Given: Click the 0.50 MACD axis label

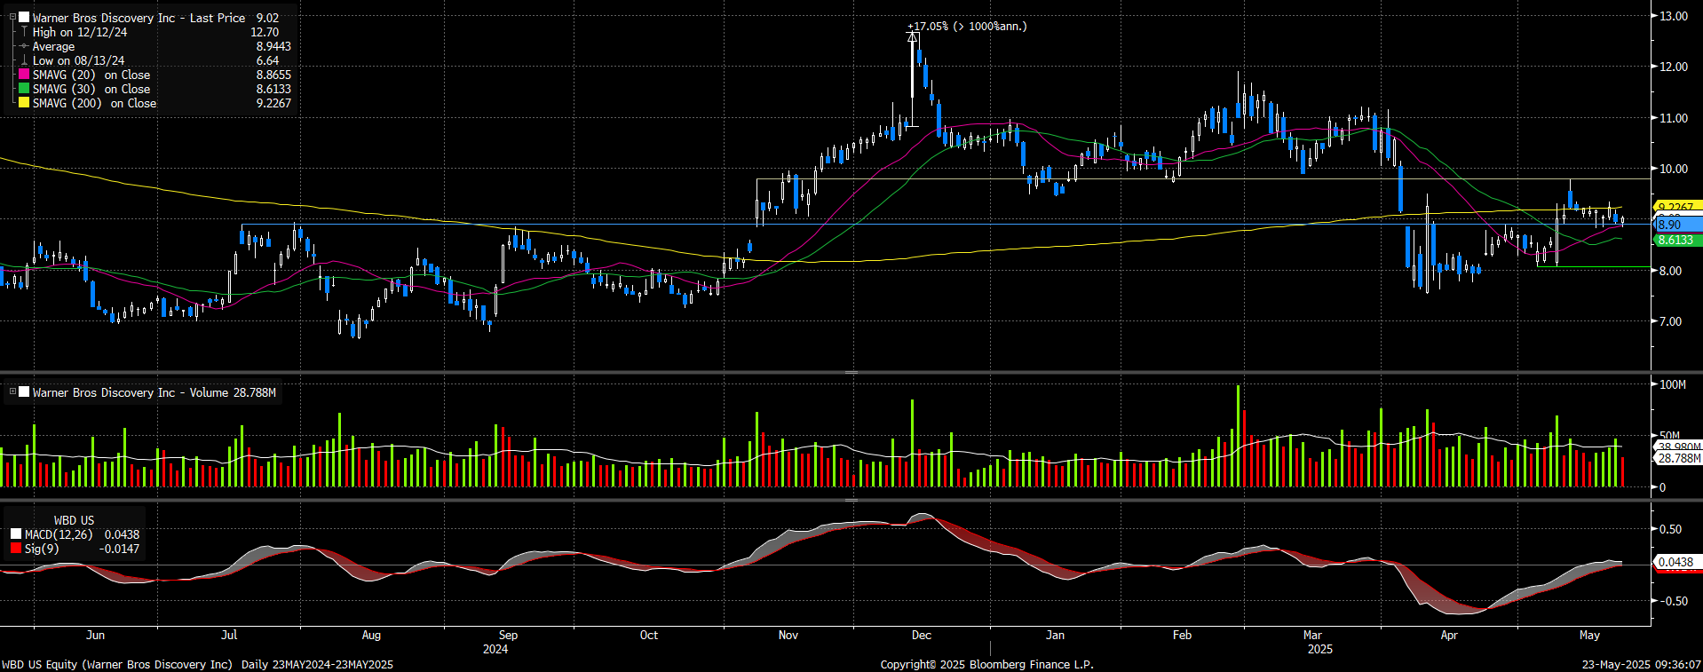Looking at the screenshot, I should [x=1670, y=529].
